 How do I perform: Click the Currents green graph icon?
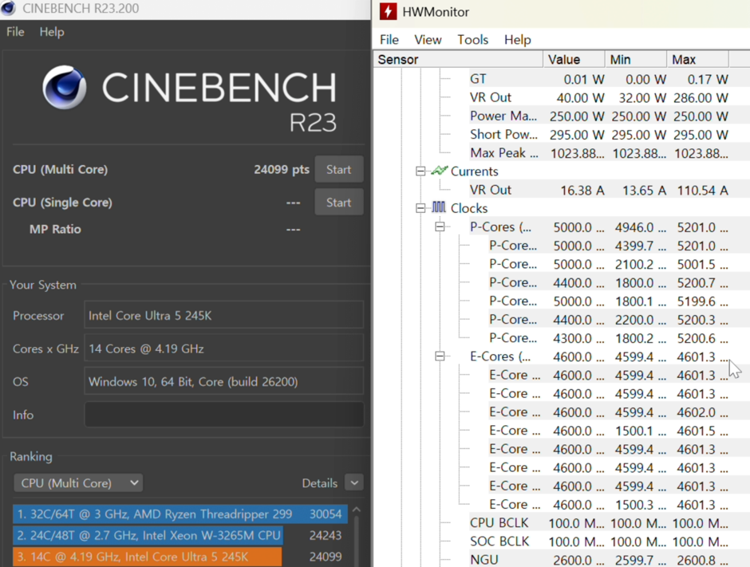(439, 171)
